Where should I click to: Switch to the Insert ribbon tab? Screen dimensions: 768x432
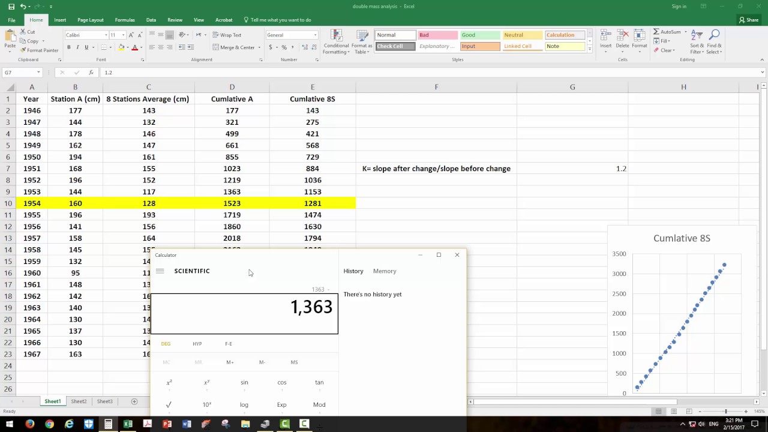[60, 20]
